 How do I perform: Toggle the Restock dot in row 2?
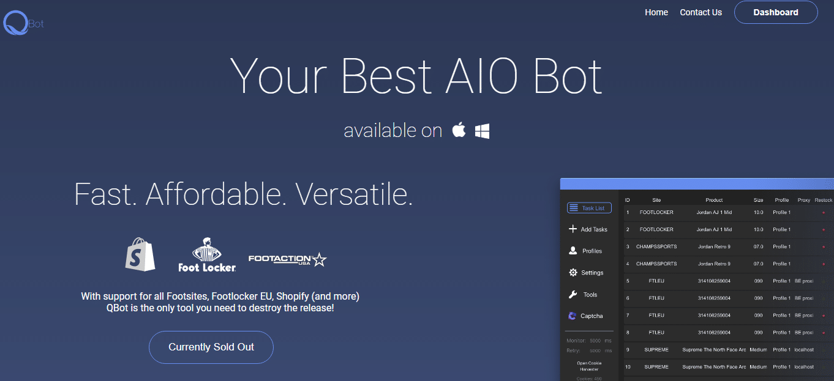click(x=824, y=230)
